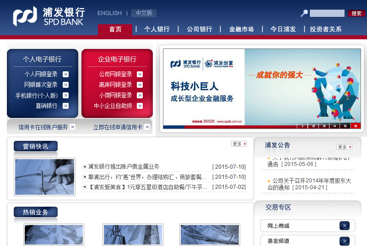This screenshot has height=246, width=367.
Task: Select the 中文版 language option
Action: click(144, 13)
